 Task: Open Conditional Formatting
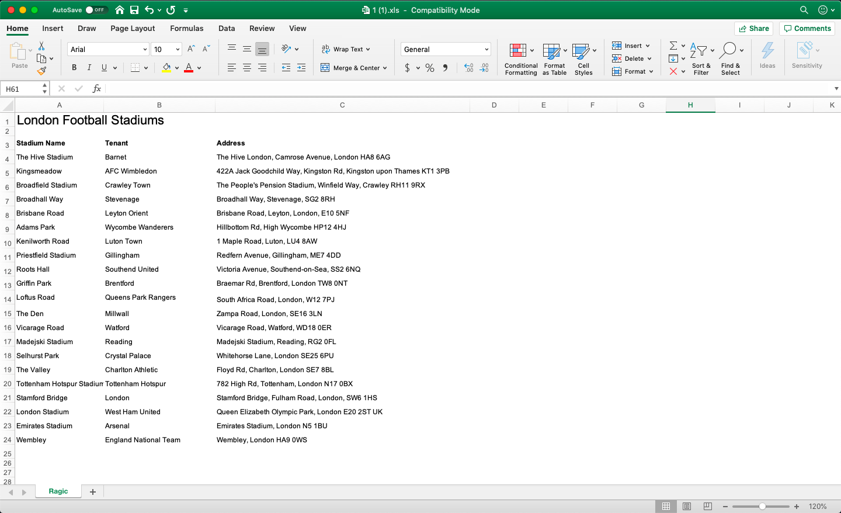coord(520,59)
